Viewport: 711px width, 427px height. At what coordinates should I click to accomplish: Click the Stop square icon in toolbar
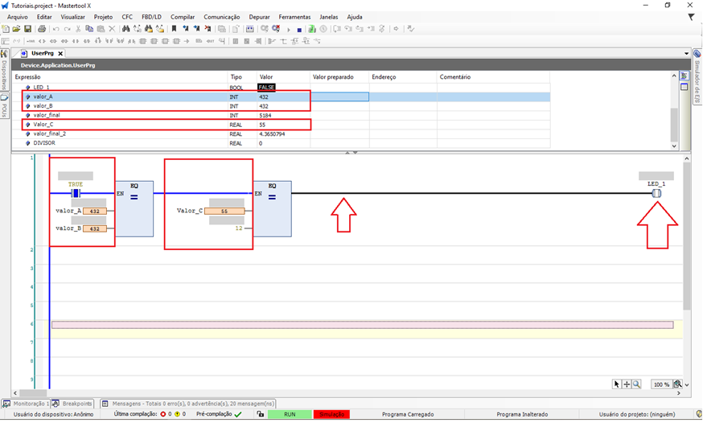(x=299, y=29)
